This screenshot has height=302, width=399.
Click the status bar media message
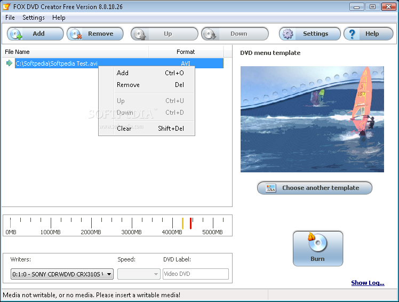coord(92,295)
